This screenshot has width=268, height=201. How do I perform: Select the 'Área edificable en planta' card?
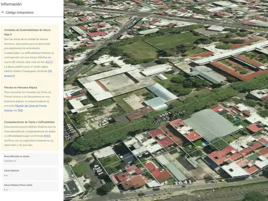[30, 159]
